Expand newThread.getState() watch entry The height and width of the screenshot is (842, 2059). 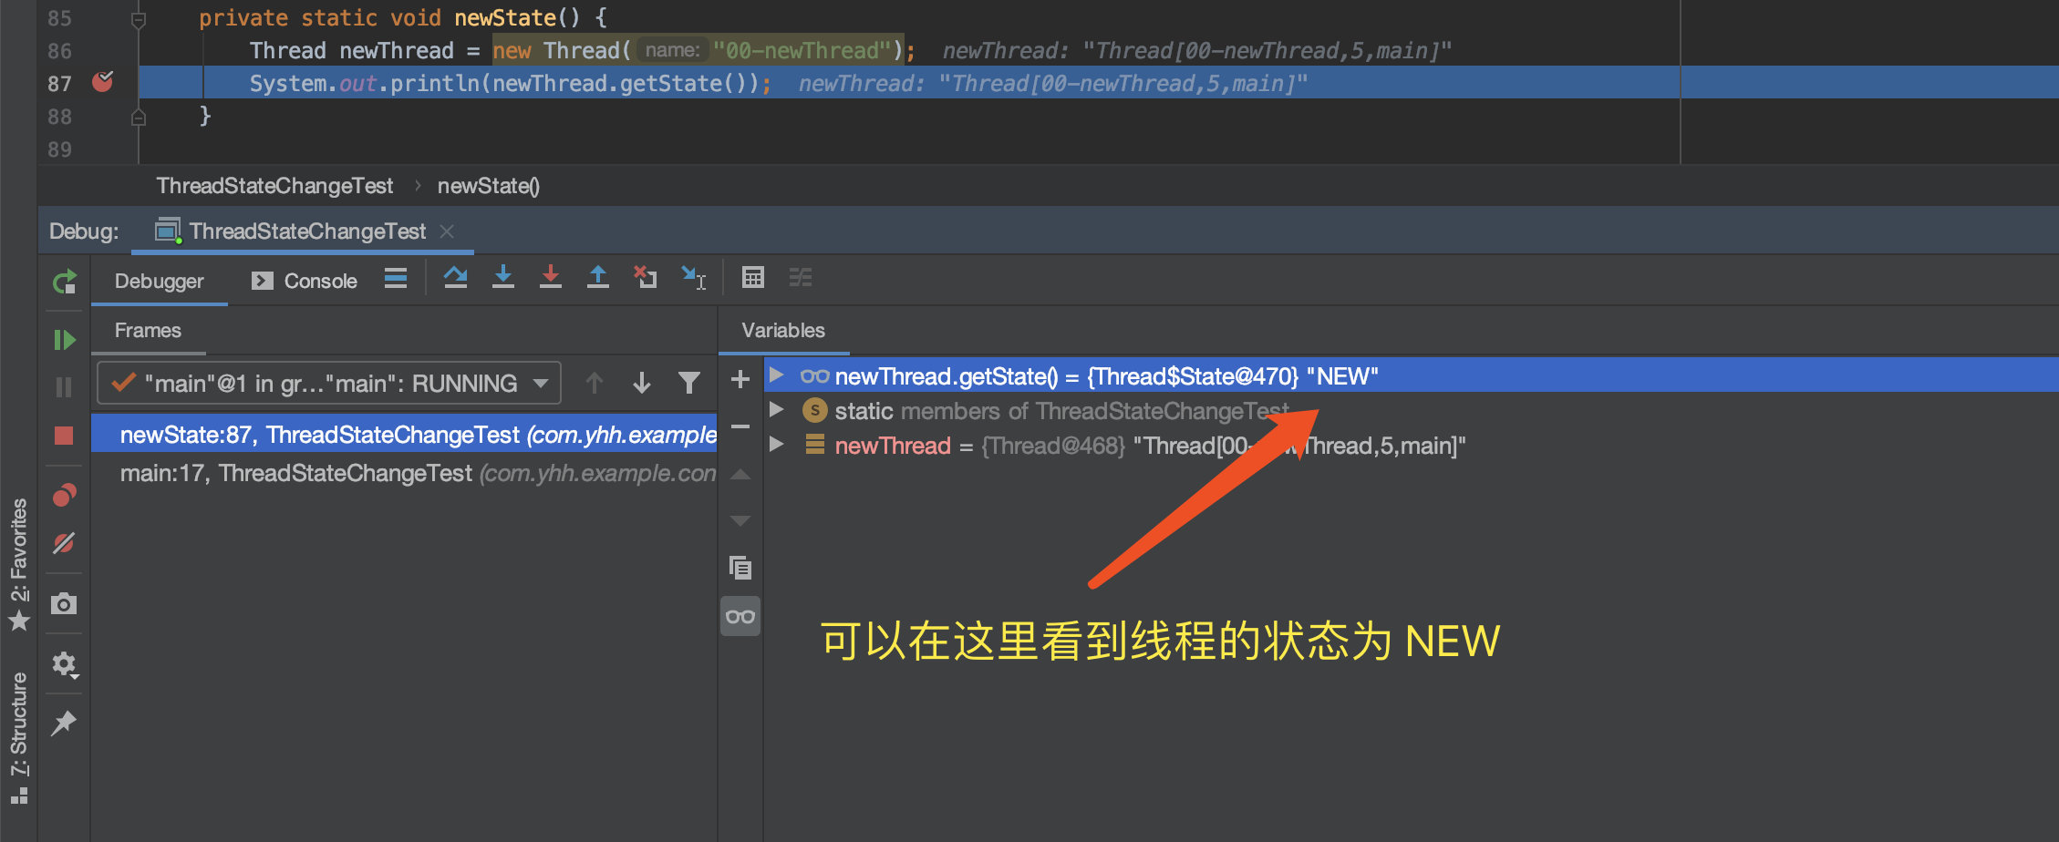click(777, 375)
